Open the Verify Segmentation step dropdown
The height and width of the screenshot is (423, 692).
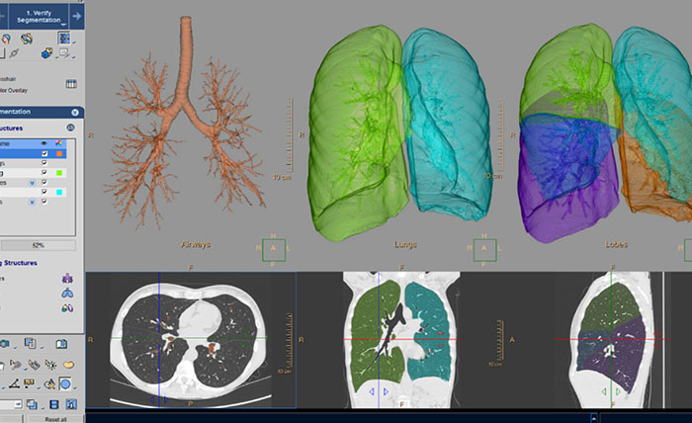coord(64,25)
